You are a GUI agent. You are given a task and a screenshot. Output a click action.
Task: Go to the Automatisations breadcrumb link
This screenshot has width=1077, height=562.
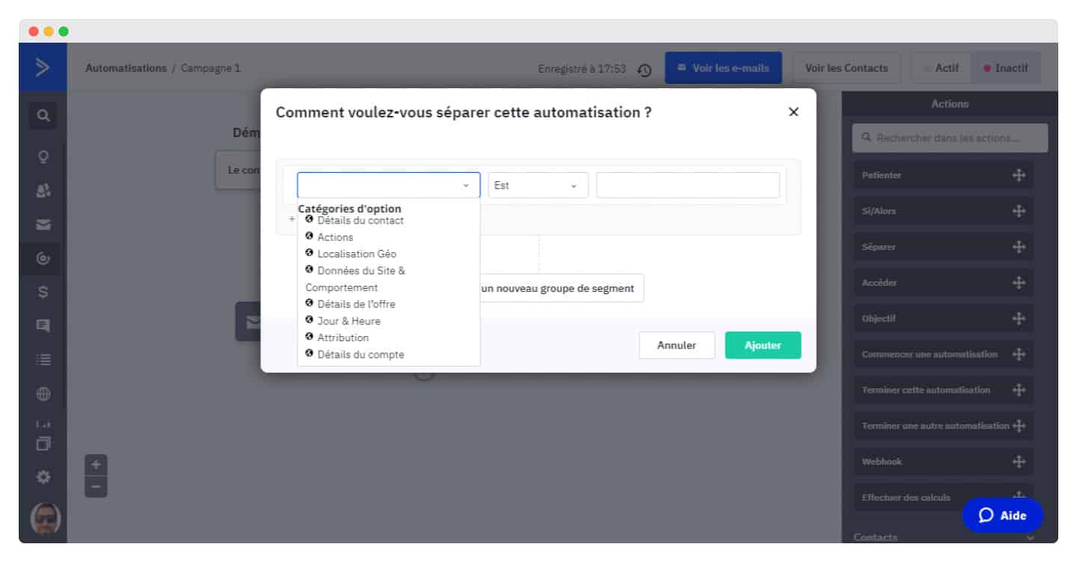tap(126, 68)
